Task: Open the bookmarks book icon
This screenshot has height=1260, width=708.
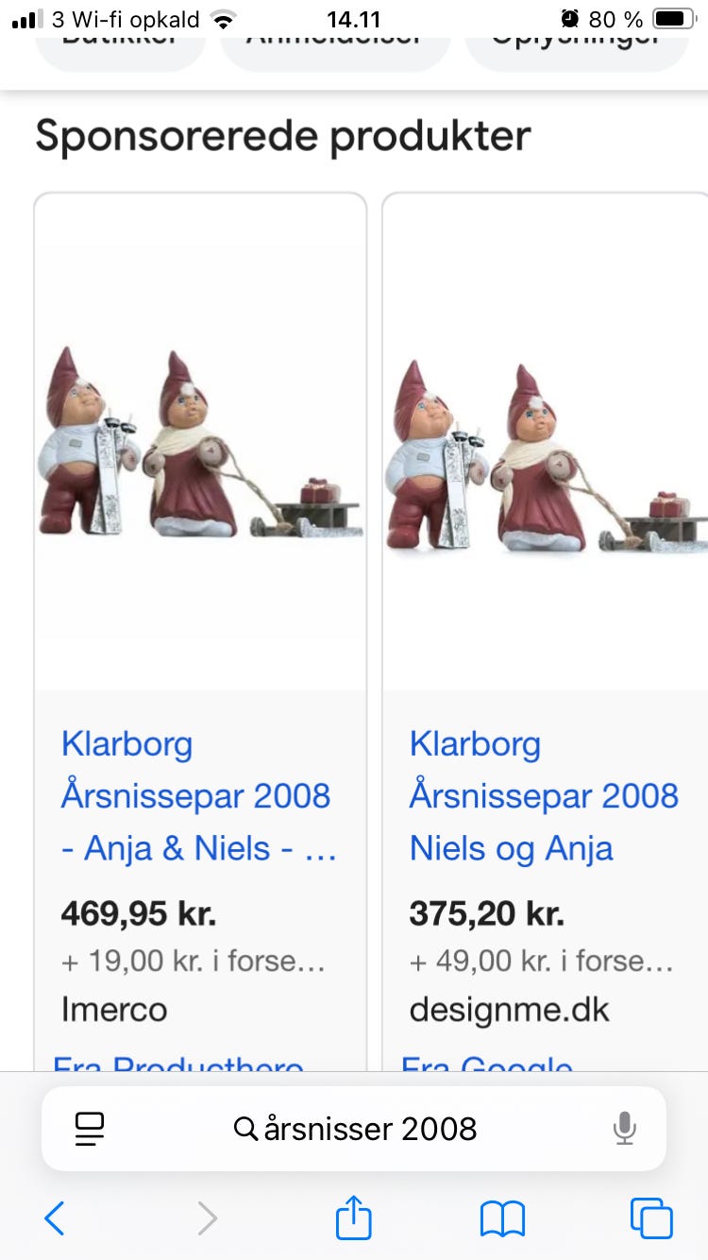Action: (x=502, y=1218)
